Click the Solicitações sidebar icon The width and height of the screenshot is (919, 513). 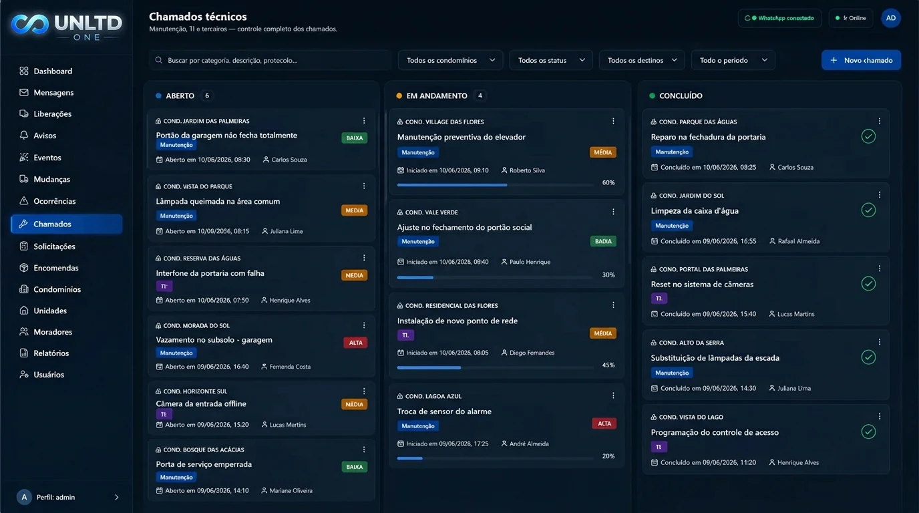click(x=24, y=246)
